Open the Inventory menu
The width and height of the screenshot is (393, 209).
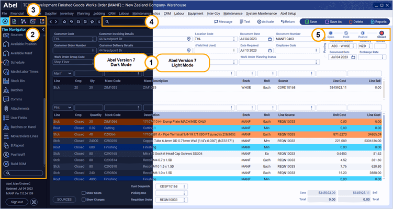66,13
